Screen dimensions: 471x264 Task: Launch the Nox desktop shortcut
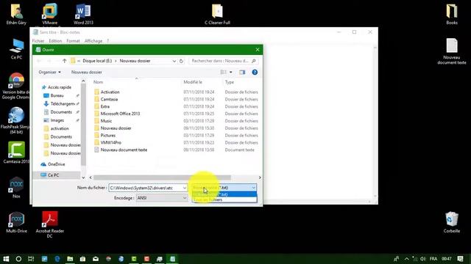[16, 188]
